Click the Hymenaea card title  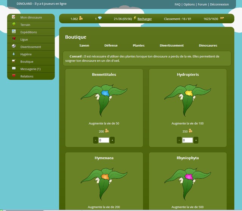click(x=104, y=158)
